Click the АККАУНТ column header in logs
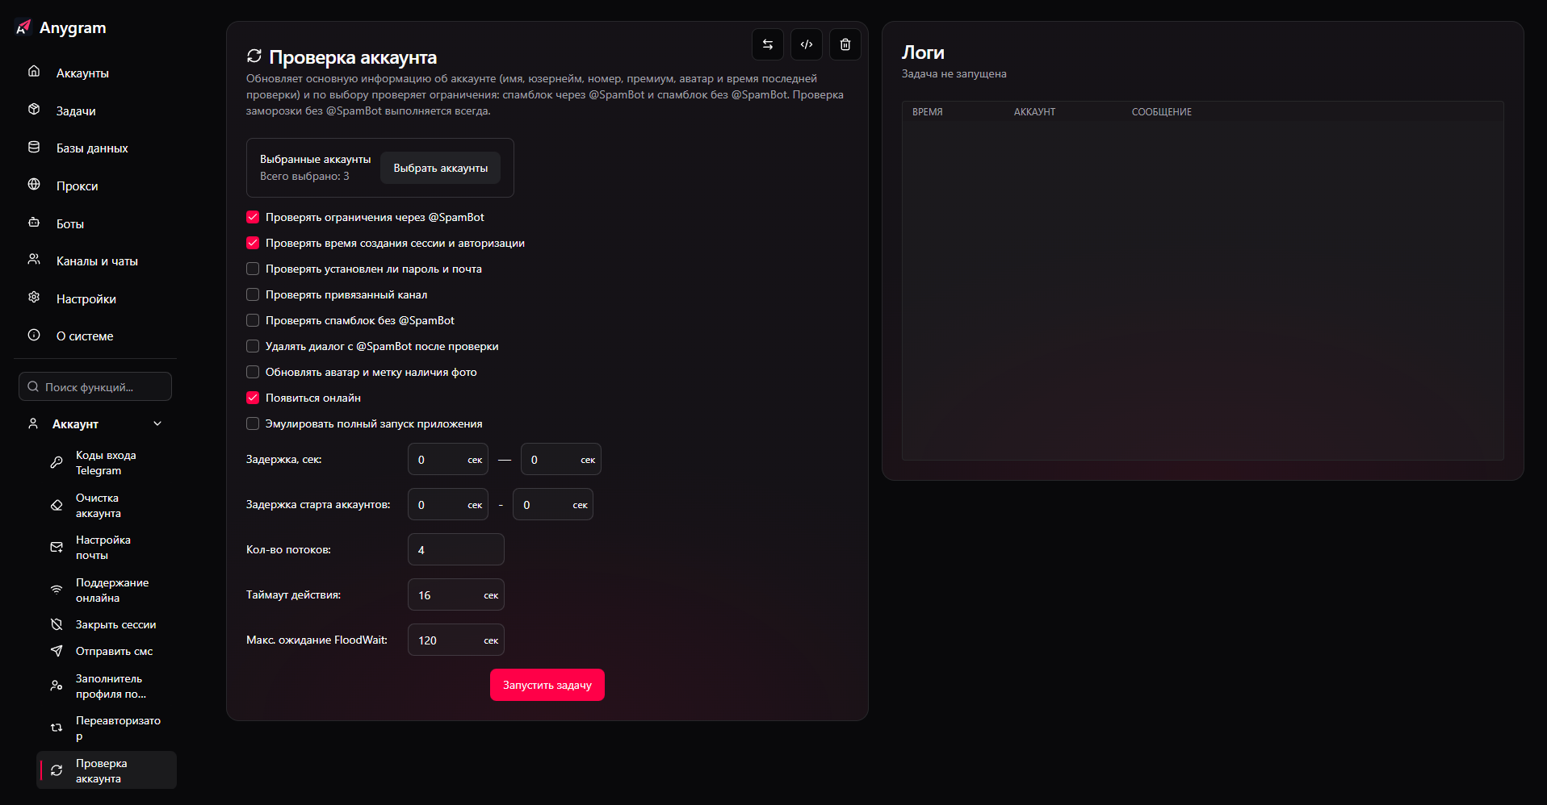The image size is (1547, 805). coord(1035,112)
